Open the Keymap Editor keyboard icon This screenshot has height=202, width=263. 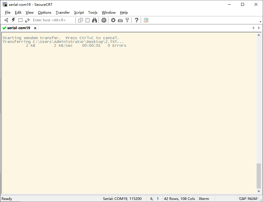tap(120, 20)
